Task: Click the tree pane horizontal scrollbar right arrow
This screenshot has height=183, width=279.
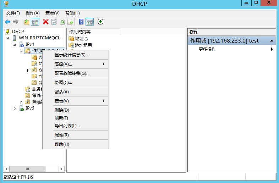Action: pos(61,169)
